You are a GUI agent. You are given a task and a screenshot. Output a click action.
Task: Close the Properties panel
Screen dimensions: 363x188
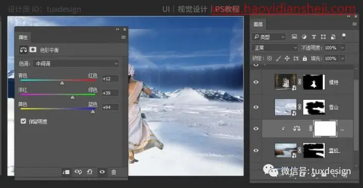(125, 29)
